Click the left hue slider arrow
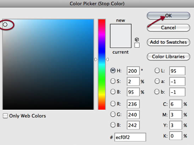The width and height of the screenshot is (194, 145). click(x=96, y=60)
